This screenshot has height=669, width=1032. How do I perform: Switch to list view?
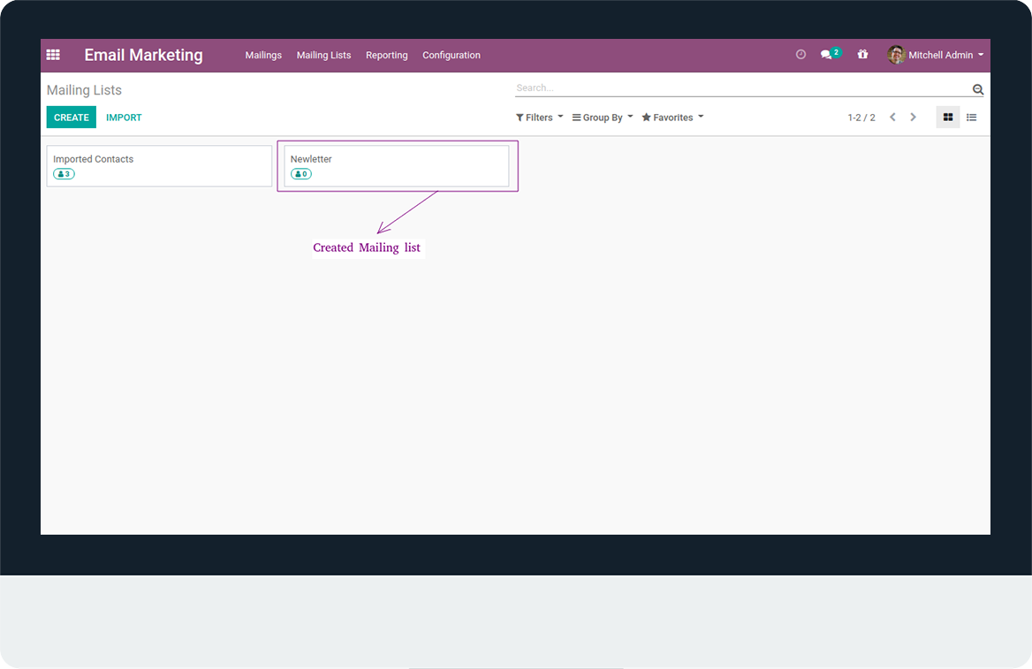971,118
